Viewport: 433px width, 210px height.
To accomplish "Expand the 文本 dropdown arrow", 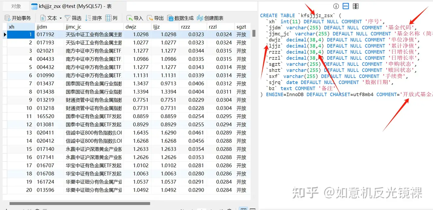I will (x=60, y=18).
